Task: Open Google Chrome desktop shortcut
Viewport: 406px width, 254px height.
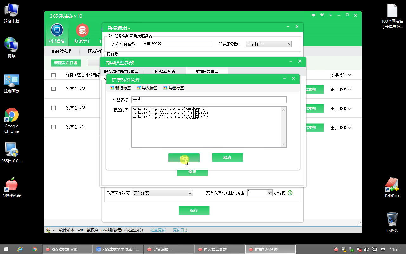Action: [x=12, y=120]
